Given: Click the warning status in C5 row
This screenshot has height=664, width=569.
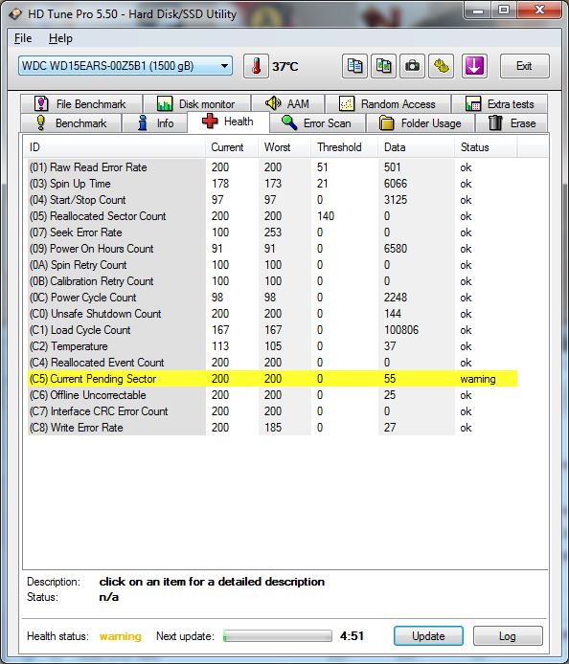Looking at the screenshot, I should click(478, 379).
